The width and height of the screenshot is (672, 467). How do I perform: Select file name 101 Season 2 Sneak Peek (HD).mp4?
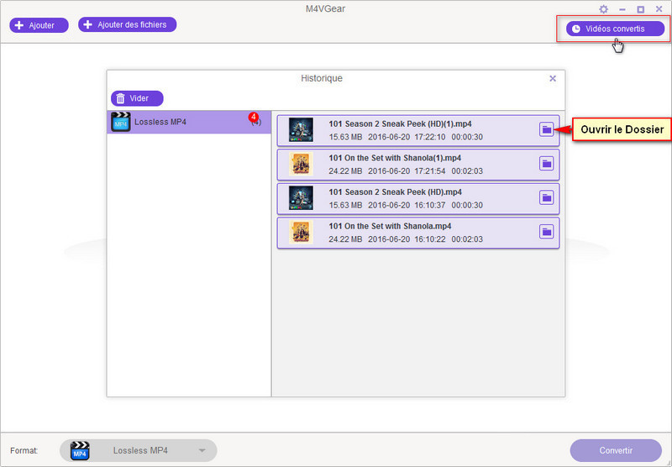pyautogui.click(x=395, y=192)
